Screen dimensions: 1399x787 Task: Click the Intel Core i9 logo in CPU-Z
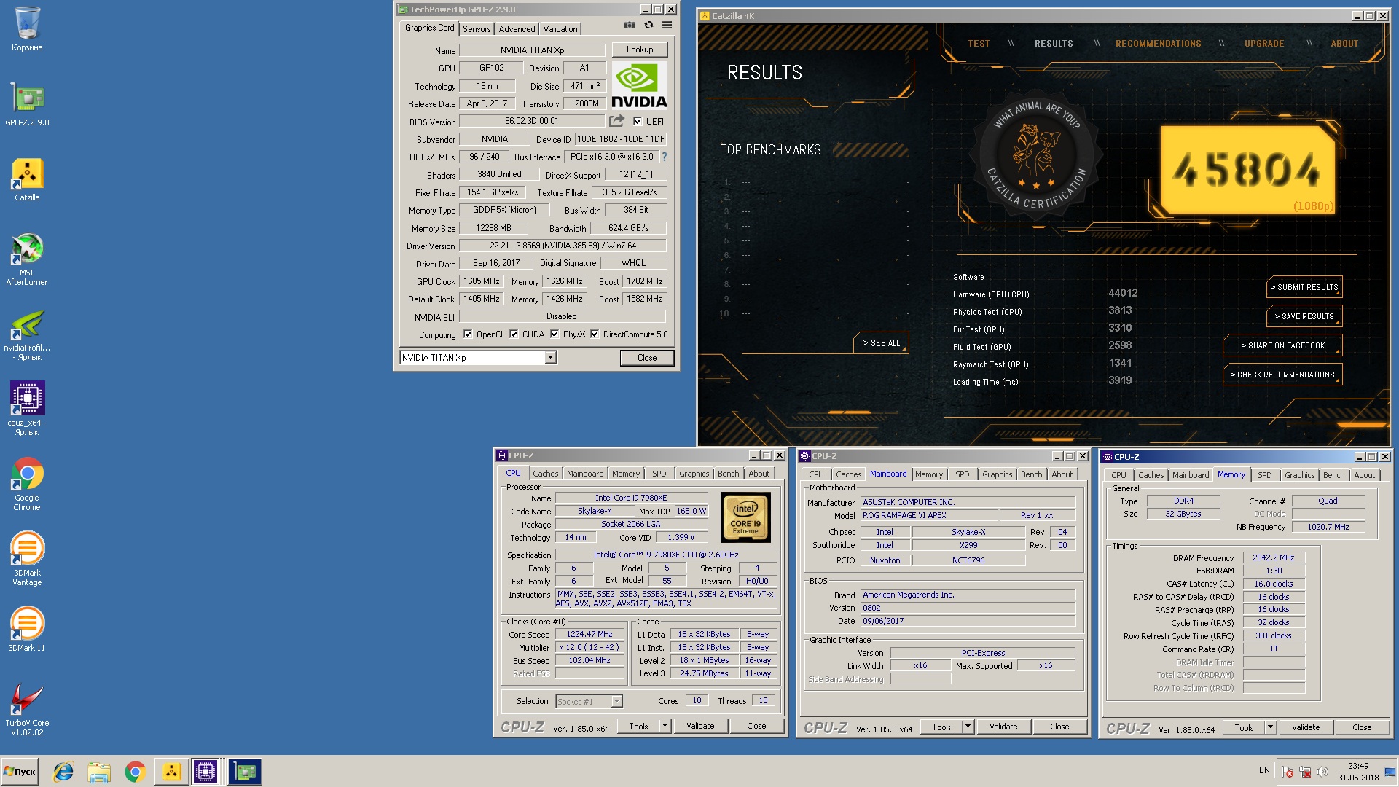745,517
